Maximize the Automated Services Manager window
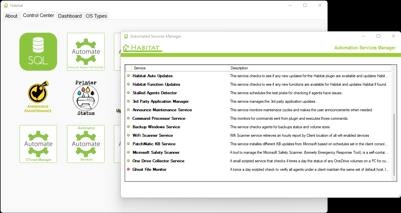Screen dimensions: 401x213 point(378,36)
